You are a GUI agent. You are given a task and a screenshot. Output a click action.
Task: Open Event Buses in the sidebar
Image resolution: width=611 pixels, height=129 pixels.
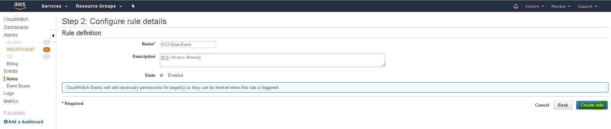pos(18,86)
